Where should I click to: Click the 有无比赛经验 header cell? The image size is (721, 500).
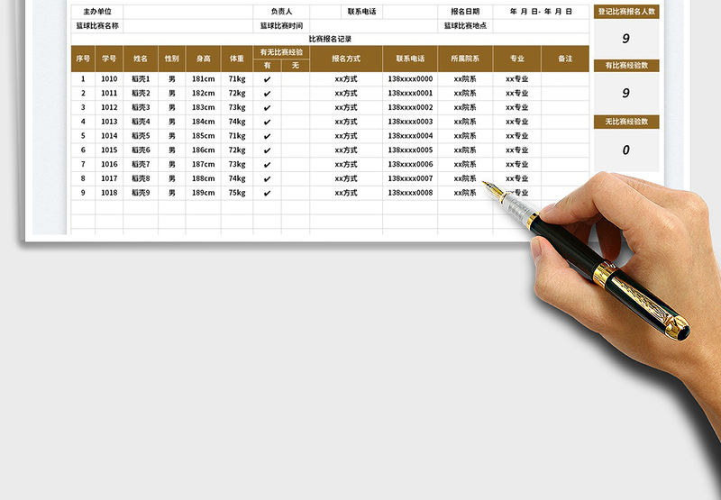(281, 52)
